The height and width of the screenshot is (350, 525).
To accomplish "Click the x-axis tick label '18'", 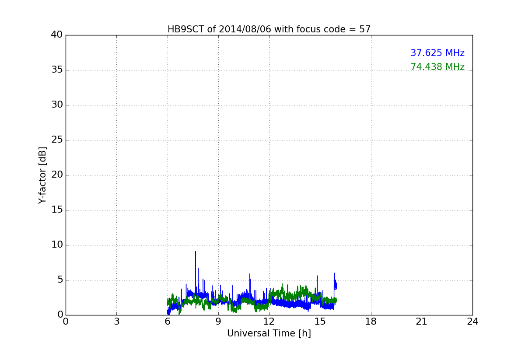I will point(371,322).
